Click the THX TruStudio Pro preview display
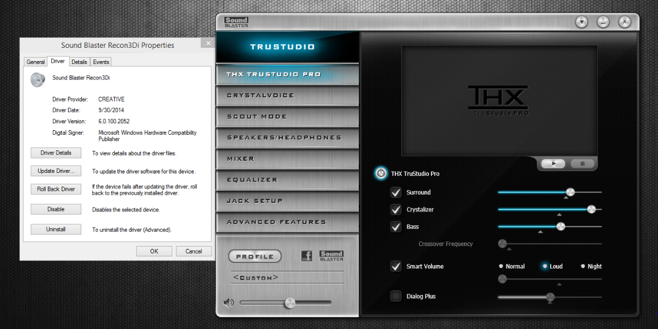658x329 pixels. tap(499, 101)
